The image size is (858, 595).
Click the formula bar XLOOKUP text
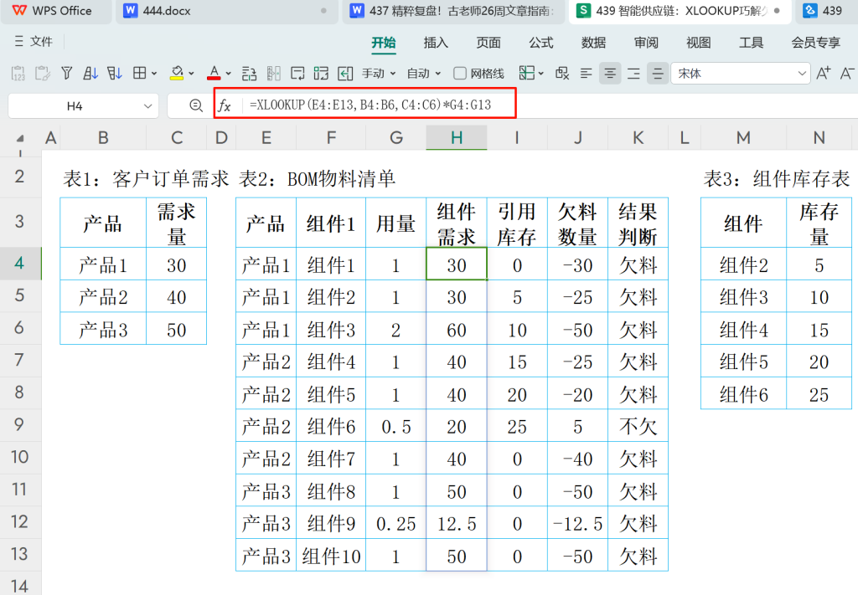[x=370, y=105]
